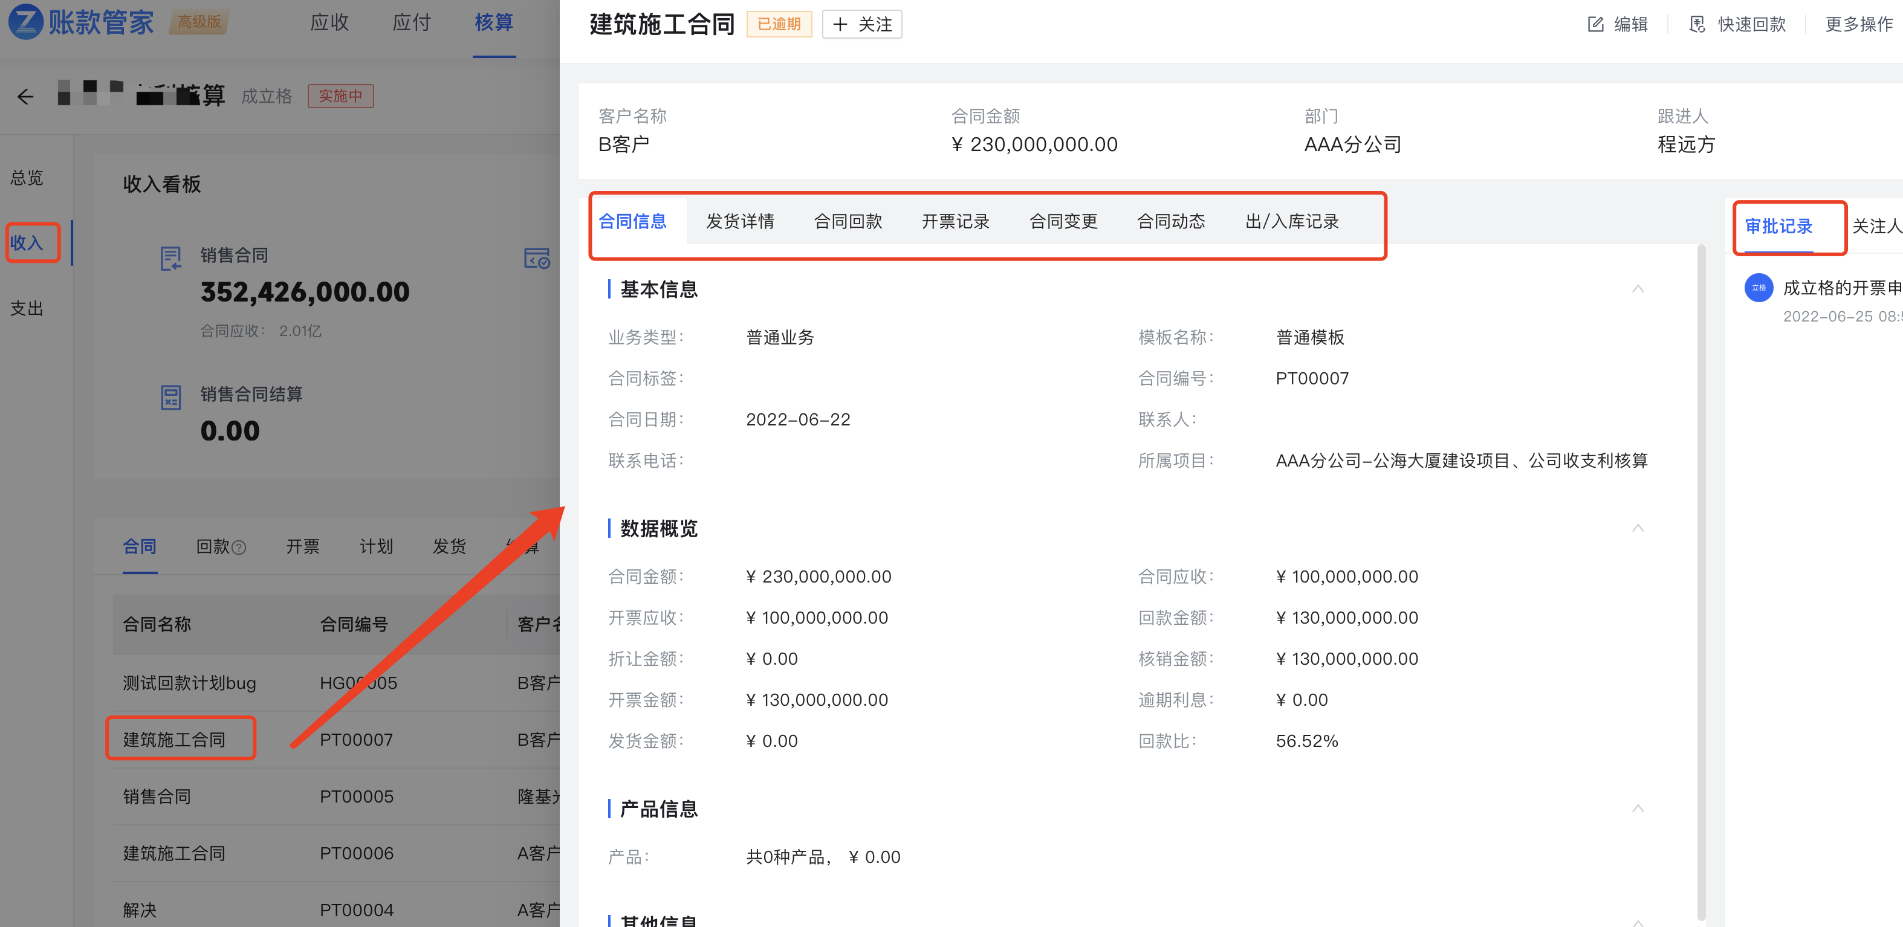1903x927 pixels.
Task: Click the 编辑 pencil icon
Action: 1596,24
